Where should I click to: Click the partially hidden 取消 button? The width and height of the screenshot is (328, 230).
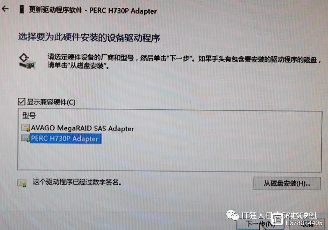pyautogui.click(x=308, y=225)
